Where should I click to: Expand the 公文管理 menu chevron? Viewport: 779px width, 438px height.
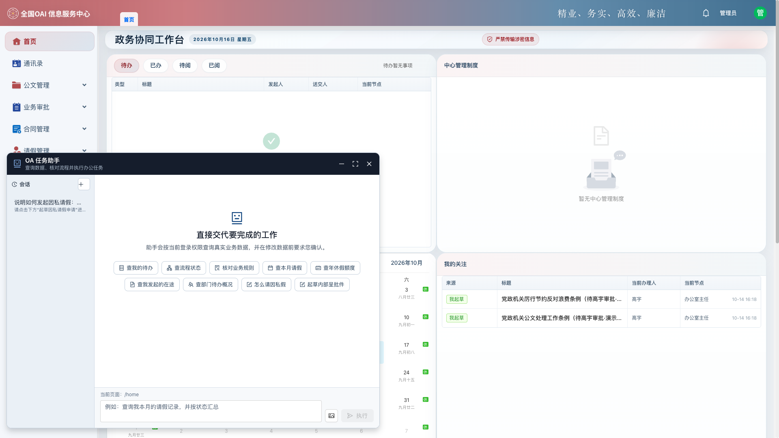click(84, 85)
